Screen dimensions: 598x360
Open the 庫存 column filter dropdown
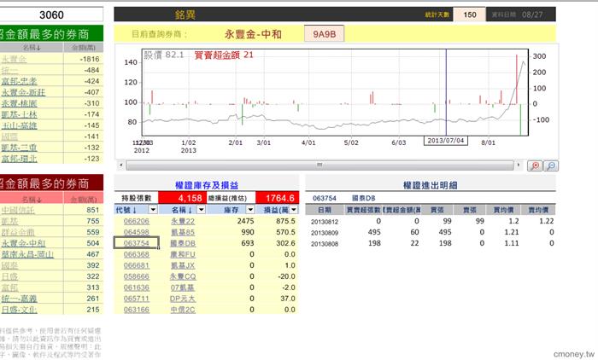[x=250, y=210]
